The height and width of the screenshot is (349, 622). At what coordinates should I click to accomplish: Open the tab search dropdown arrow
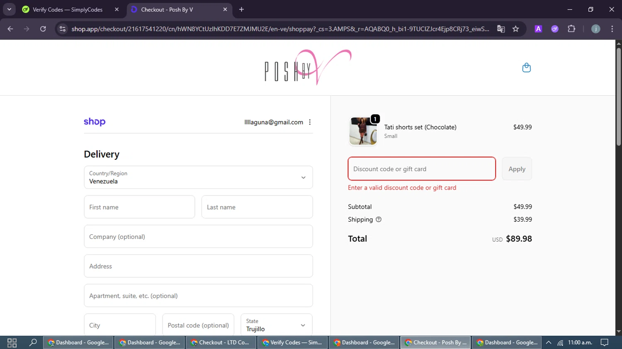(9, 9)
